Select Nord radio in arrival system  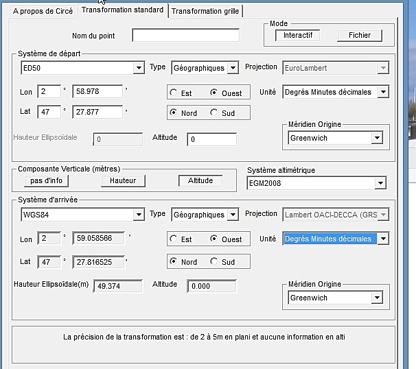(183, 262)
